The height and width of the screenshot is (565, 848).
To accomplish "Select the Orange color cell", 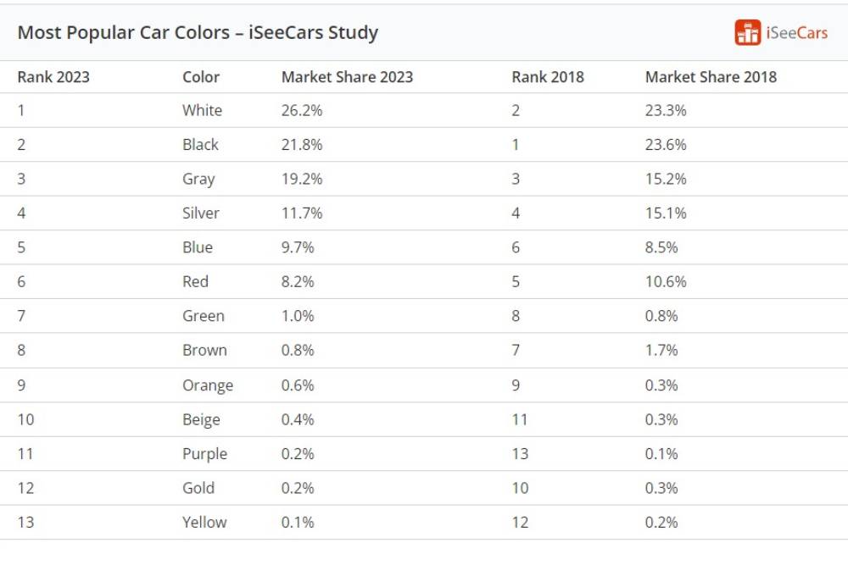I will (208, 385).
